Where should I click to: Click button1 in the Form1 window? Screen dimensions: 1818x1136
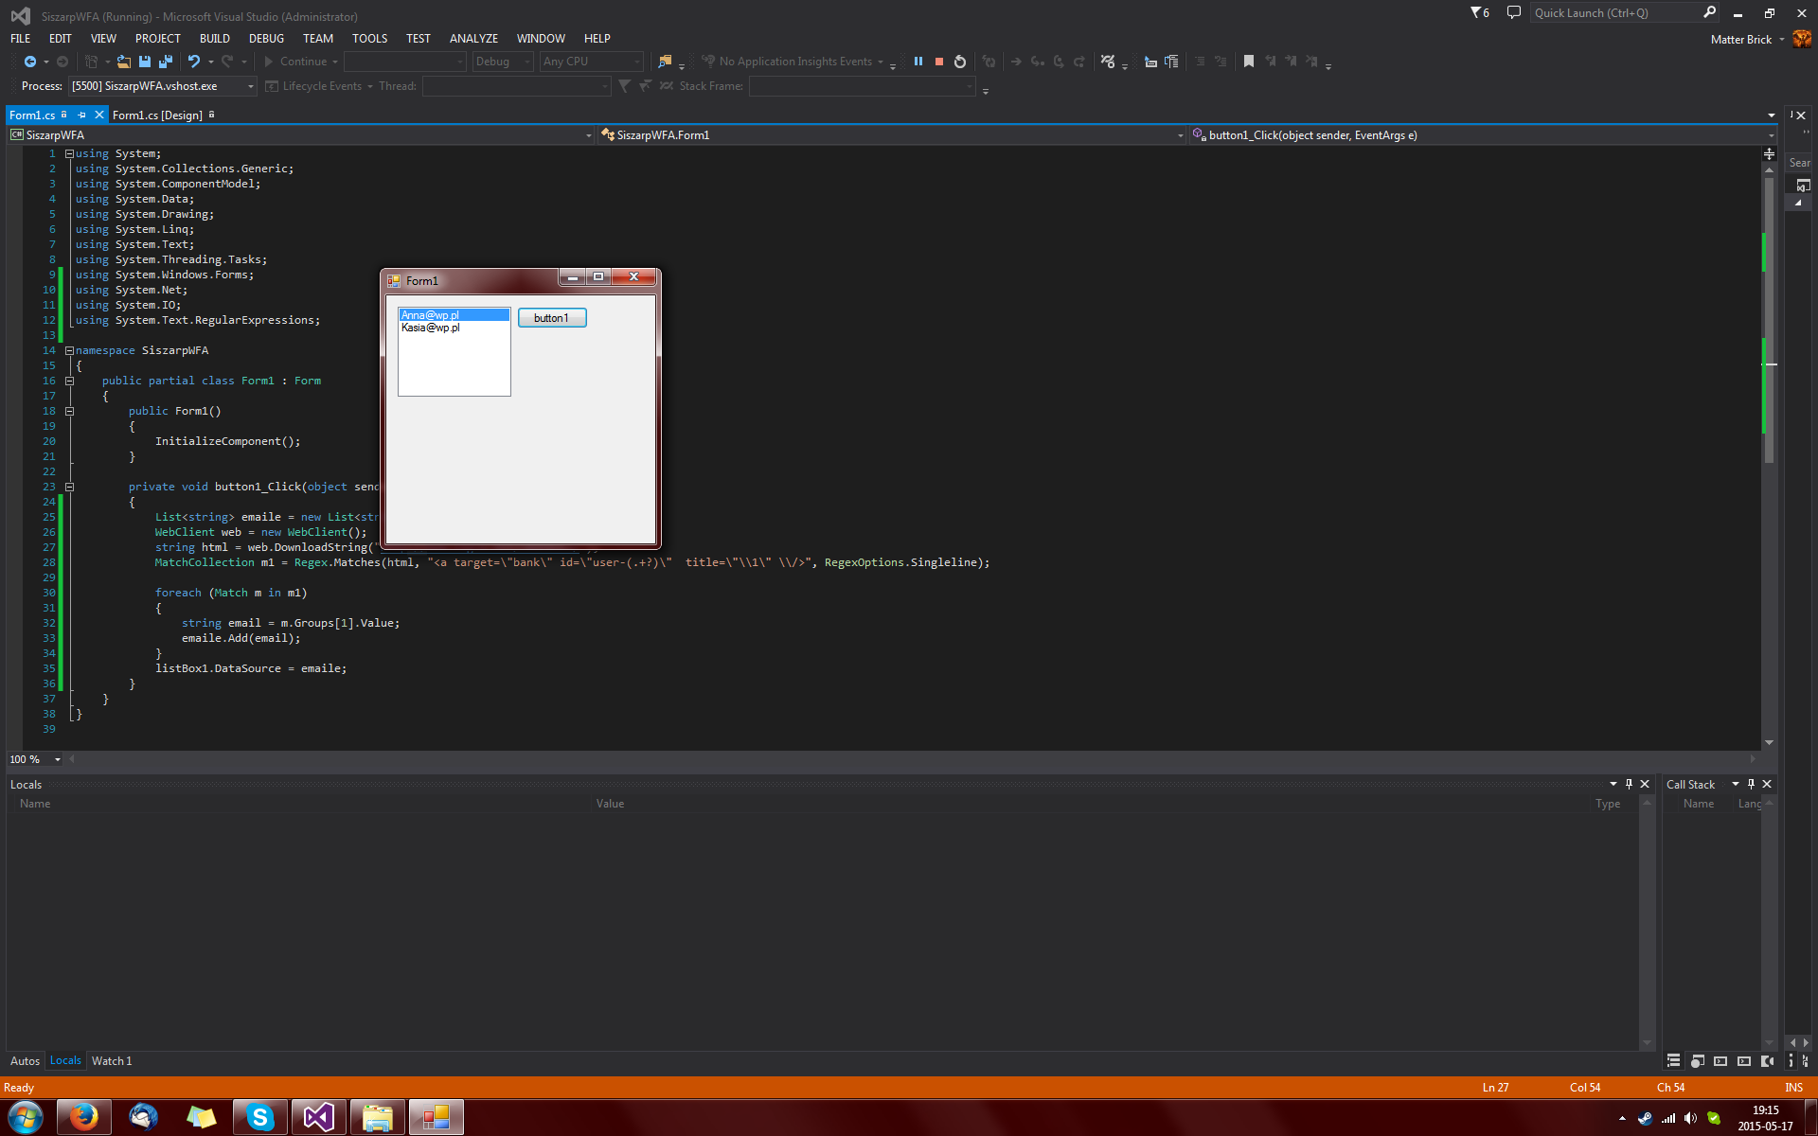(552, 318)
